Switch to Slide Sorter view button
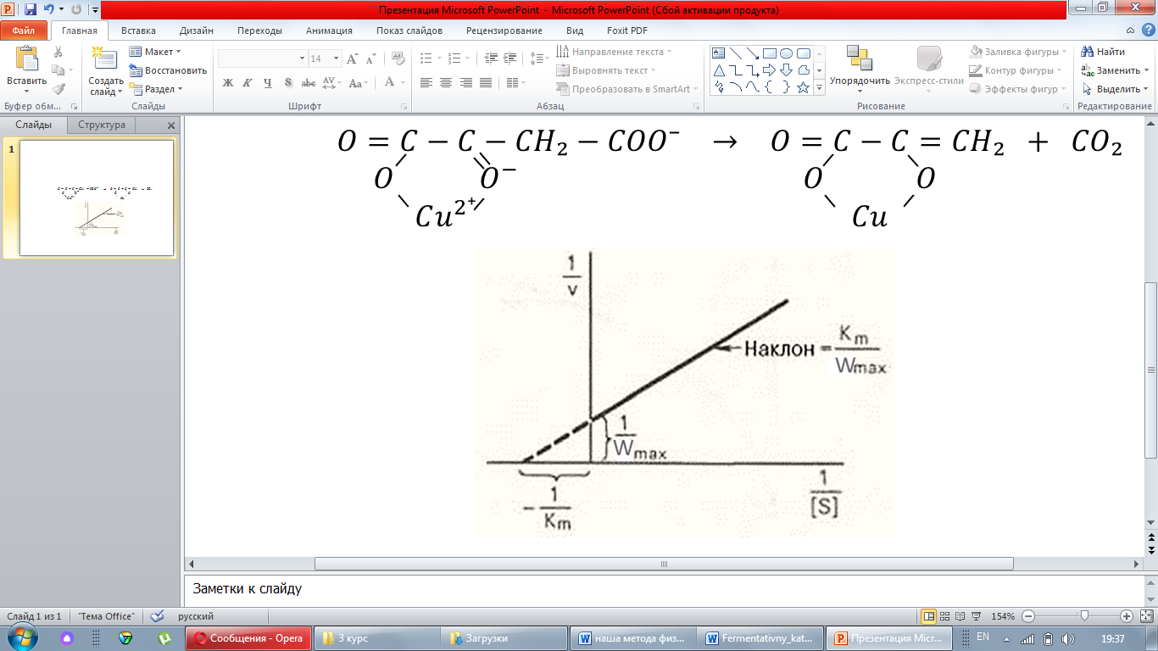 tap(944, 616)
